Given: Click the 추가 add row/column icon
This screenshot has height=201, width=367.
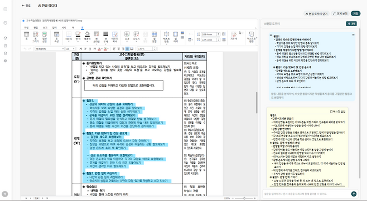Looking at the screenshot, I should tap(127, 34).
